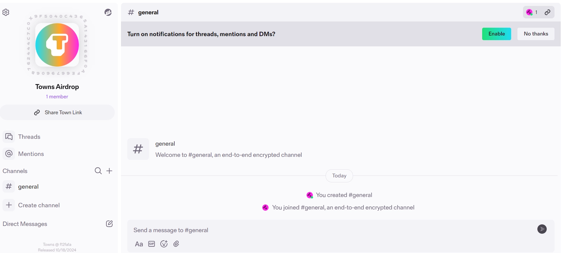
Task: Start new direct message with compose icon
Action: (109, 224)
